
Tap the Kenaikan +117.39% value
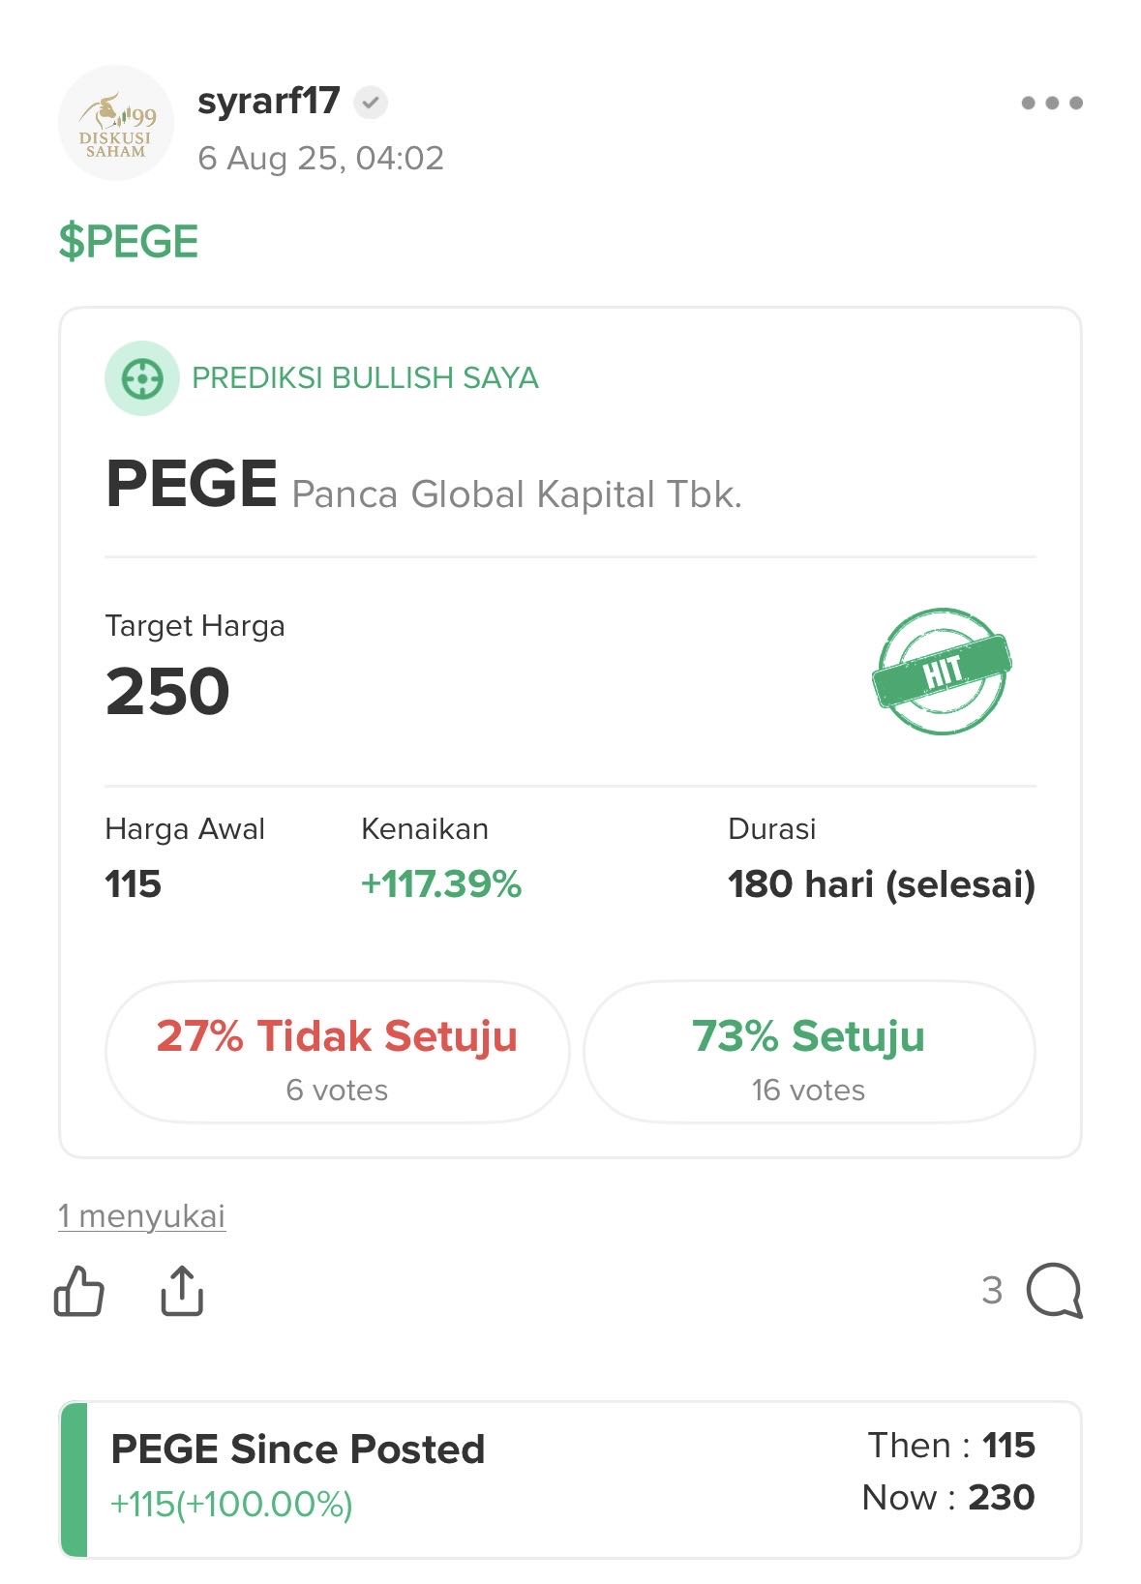(441, 884)
